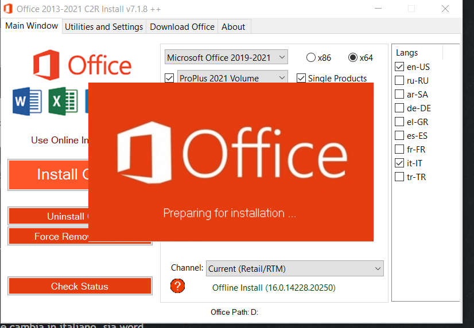Switch to the Main Window tab

tap(32, 26)
